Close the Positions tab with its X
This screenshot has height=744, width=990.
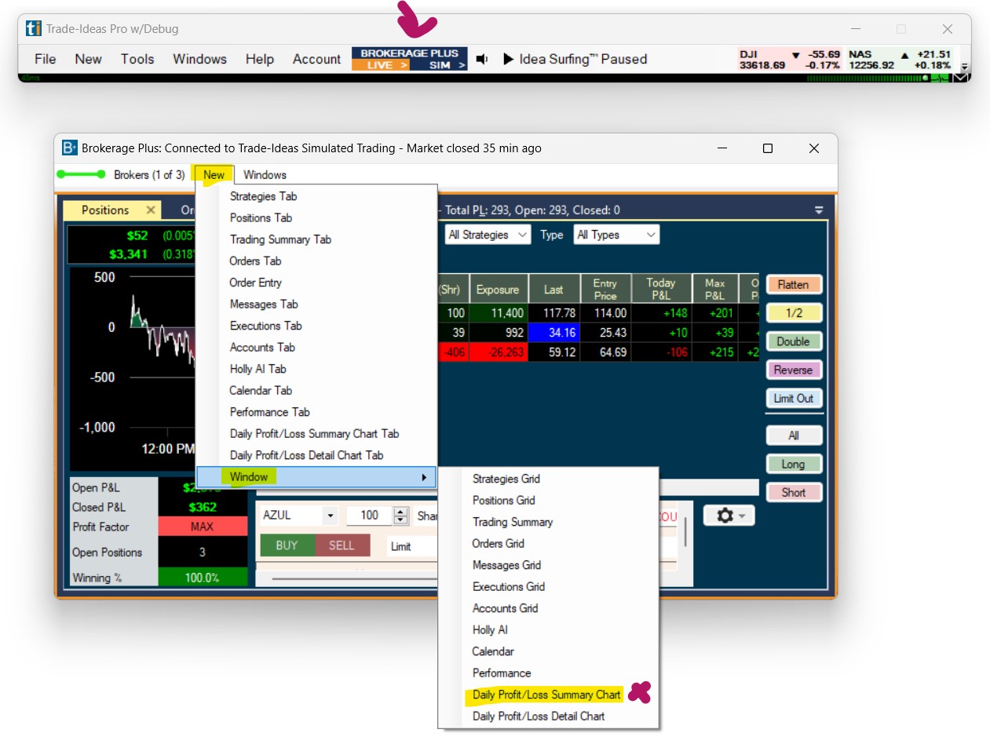point(151,210)
